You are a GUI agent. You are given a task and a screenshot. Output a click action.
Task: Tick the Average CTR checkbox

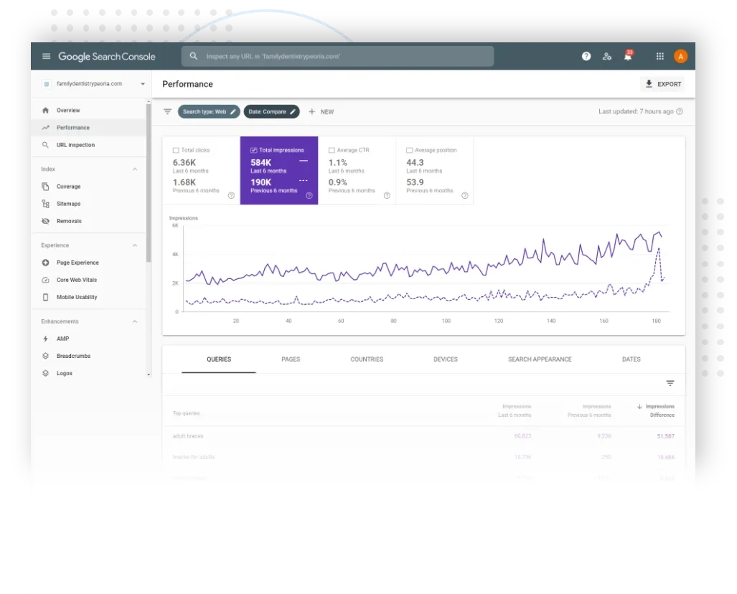click(x=332, y=151)
